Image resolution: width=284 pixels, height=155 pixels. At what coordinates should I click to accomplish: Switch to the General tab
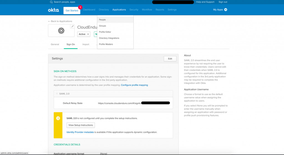55,44
